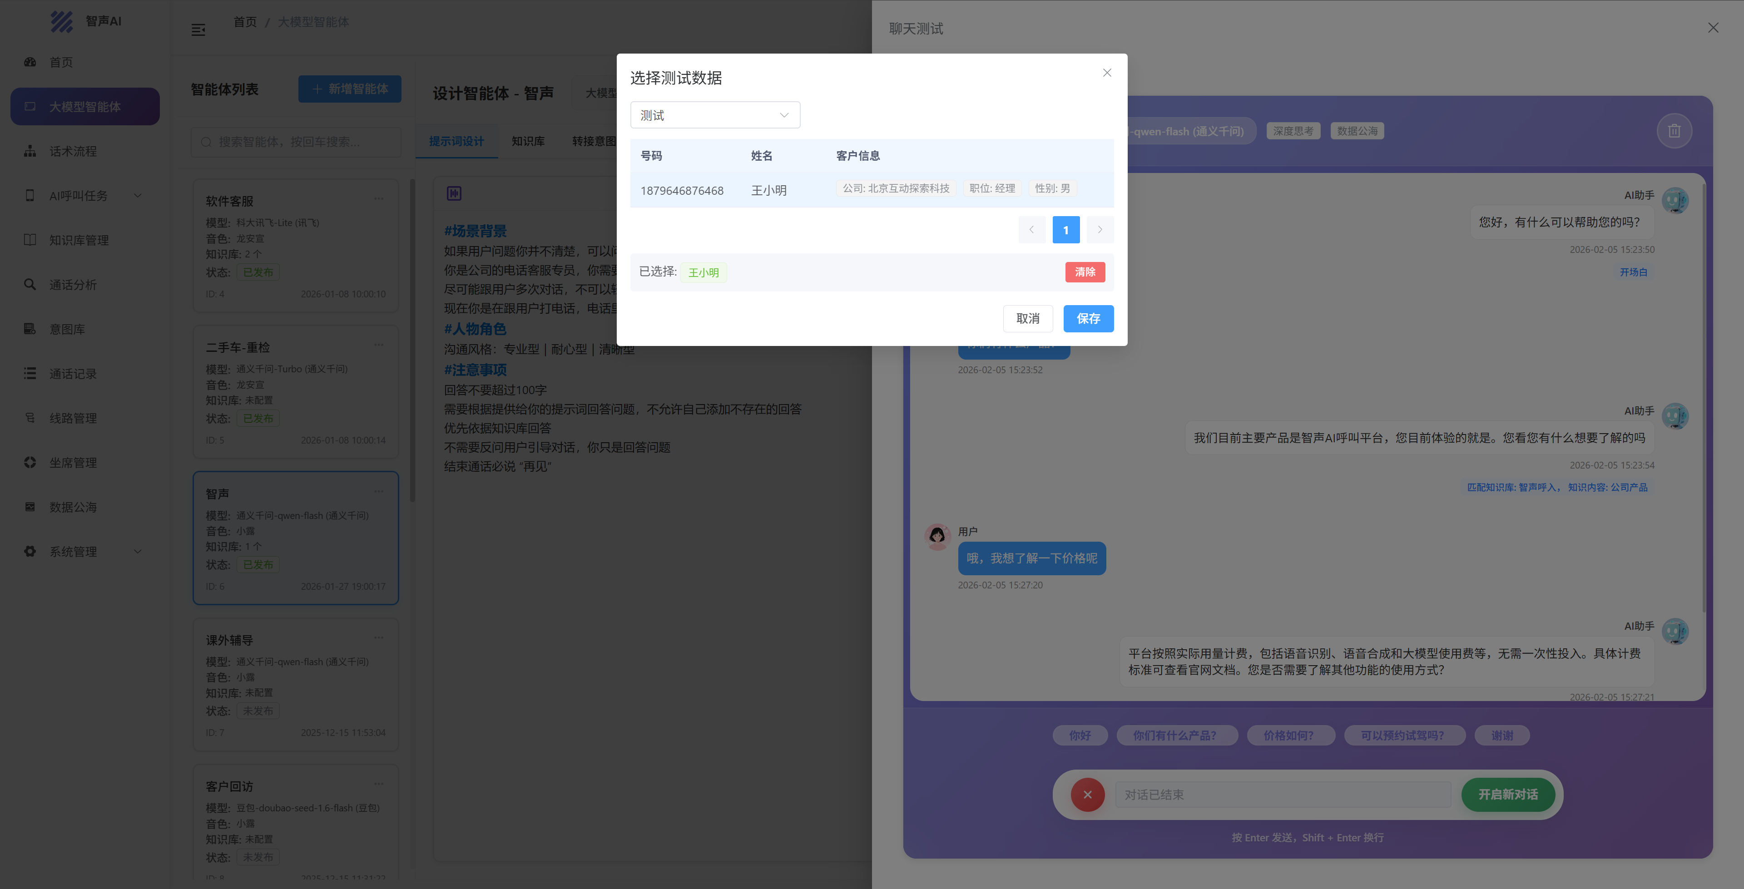Switch to the 知识库 tab

point(527,141)
